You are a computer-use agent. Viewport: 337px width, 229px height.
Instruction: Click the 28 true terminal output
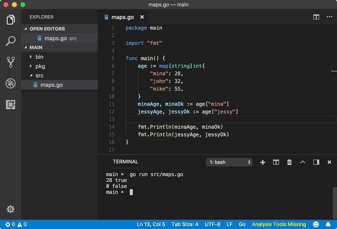117,180
